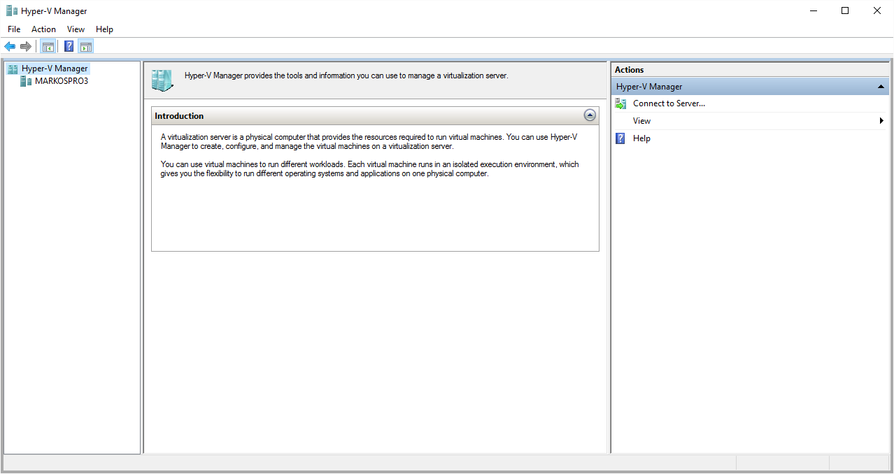Open the View menu in menu bar
Image resolution: width=894 pixels, height=474 pixels.
tap(76, 29)
